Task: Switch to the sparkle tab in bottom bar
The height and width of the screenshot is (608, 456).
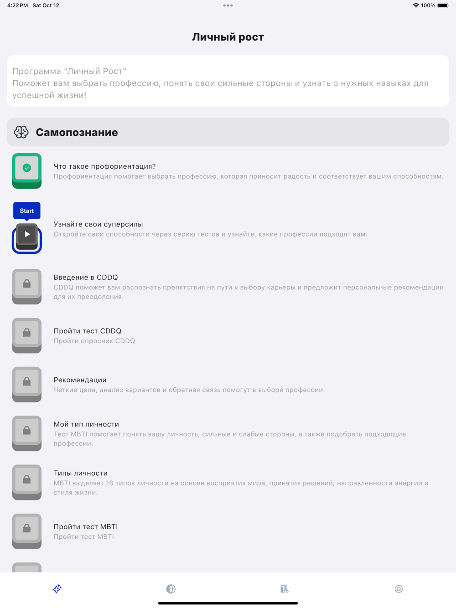Action: [57, 589]
